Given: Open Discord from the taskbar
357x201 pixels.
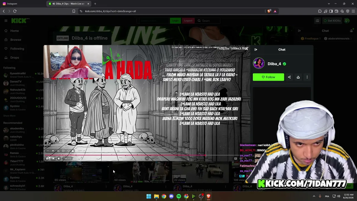Looking at the screenshot, I should click(x=171, y=196).
